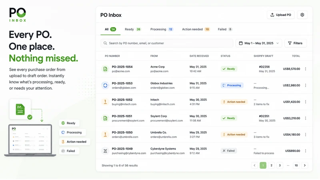
Task: Show the Failed tab
Action: tap(225, 29)
